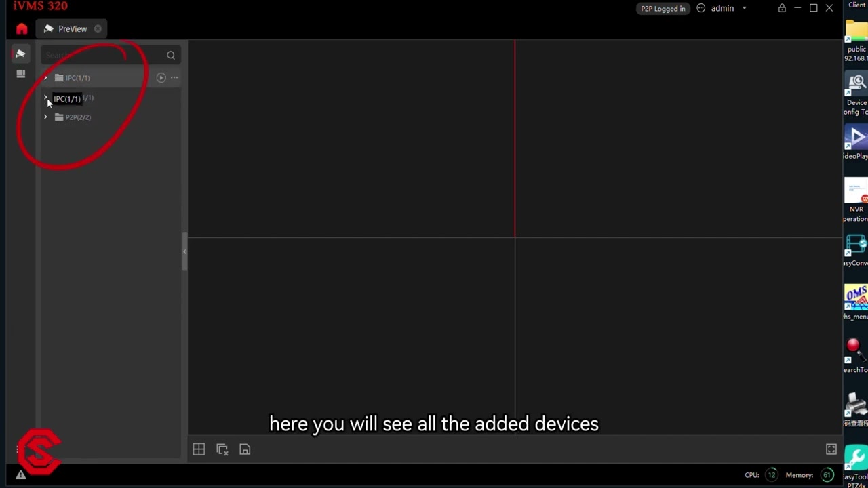This screenshot has width=868, height=488.
Task: Go to the red Home icon
Action: coord(22,29)
